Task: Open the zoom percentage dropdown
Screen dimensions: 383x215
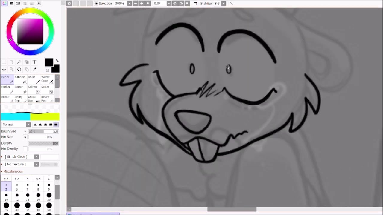Action: click(129, 3)
